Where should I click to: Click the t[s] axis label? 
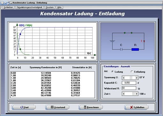click(89, 53)
